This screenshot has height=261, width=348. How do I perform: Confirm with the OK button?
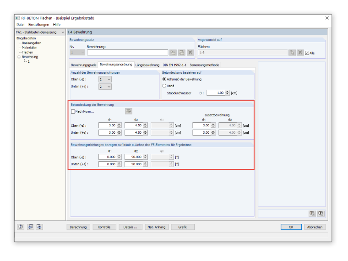click(x=291, y=227)
